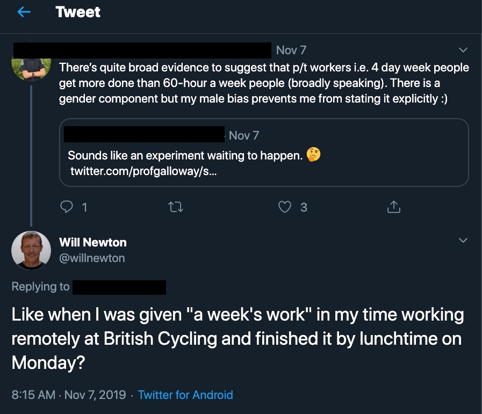Open the Twitter for Android link
The height and width of the screenshot is (414, 482).
point(185,395)
